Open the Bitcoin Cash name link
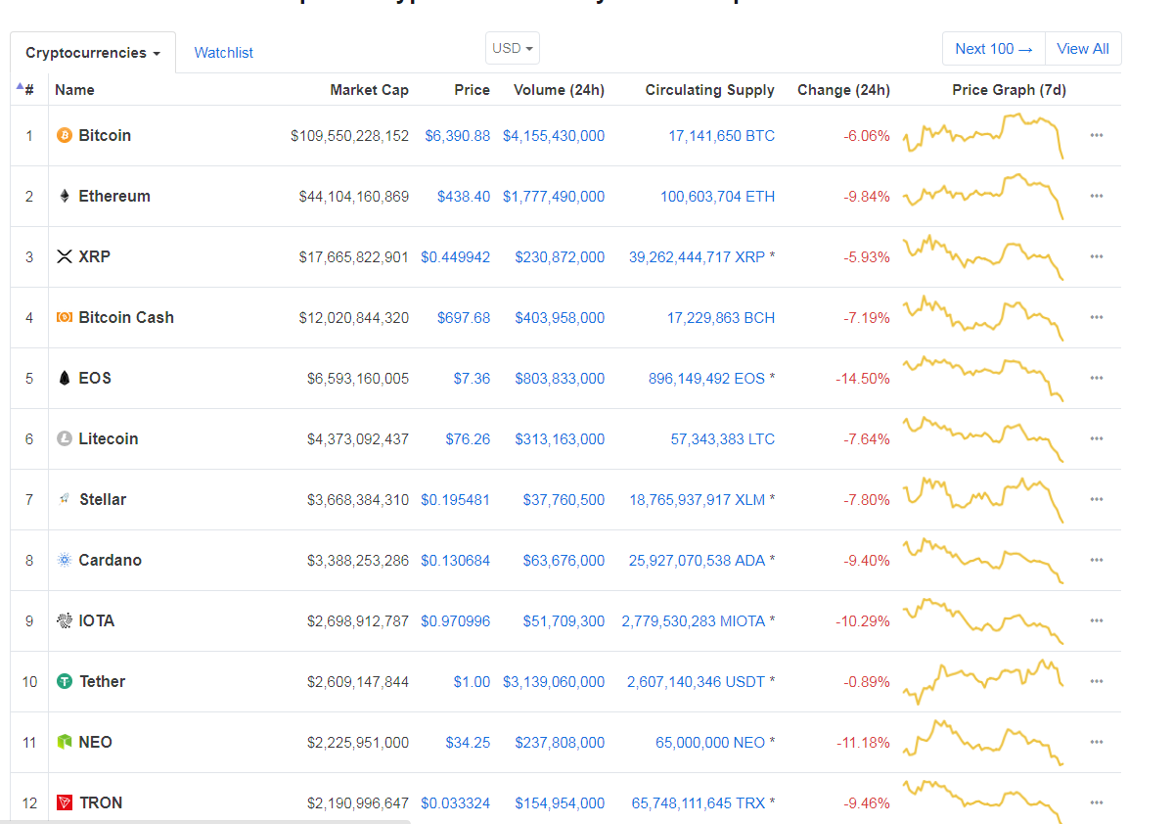Screen dimensions: 1173x824 (126, 317)
